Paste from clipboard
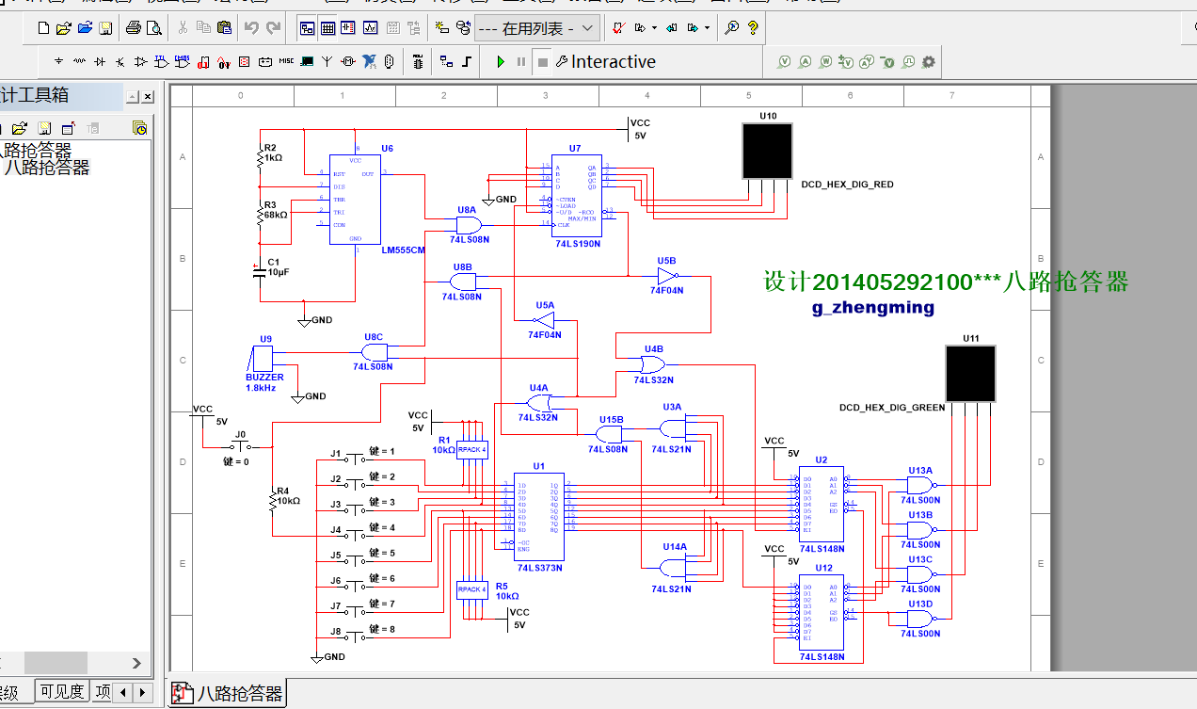This screenshot has height=709, width=1197. 224,28
